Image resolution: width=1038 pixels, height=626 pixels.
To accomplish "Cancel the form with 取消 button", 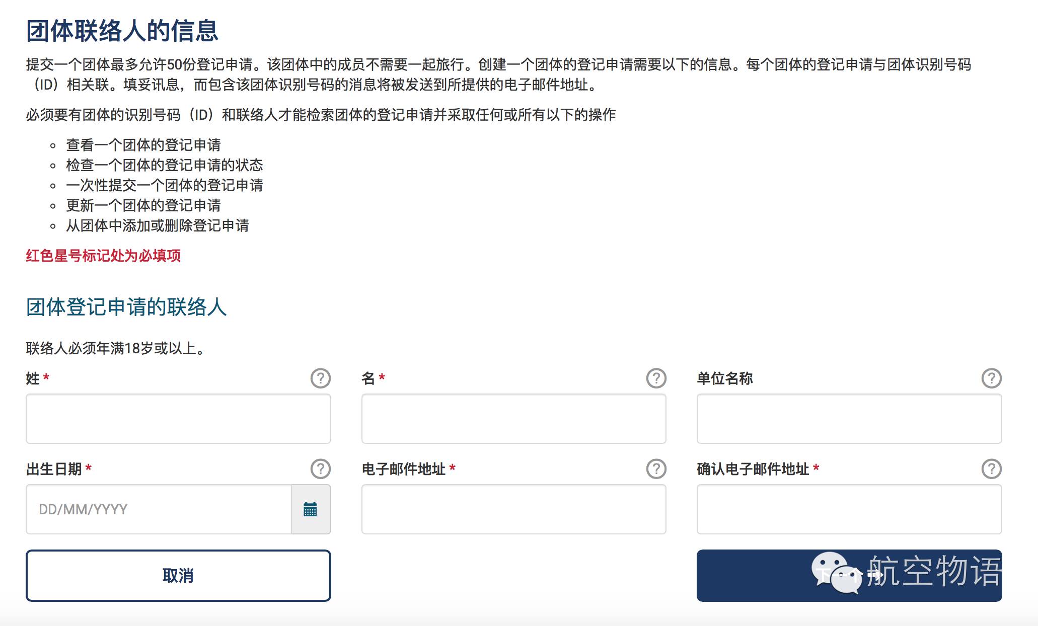I will coord(178,575).
